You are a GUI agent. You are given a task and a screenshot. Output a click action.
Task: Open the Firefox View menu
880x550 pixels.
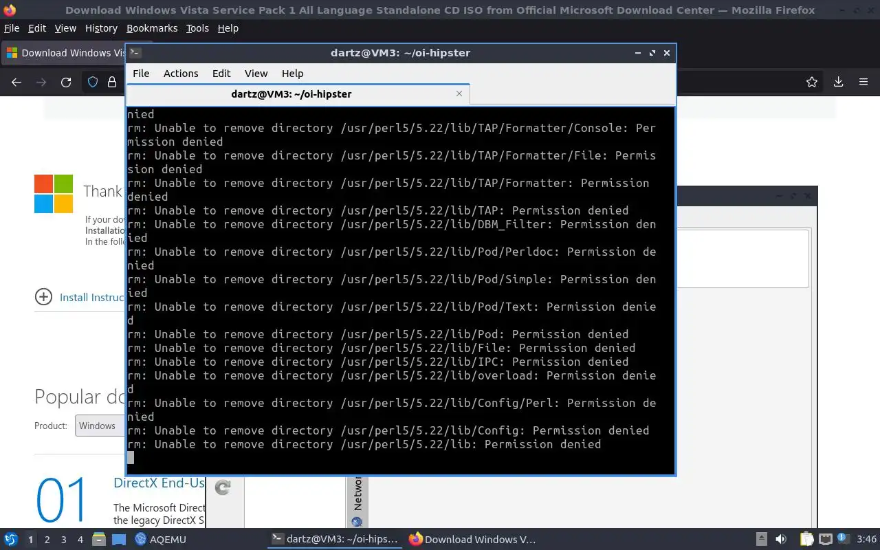coord(65,28)
